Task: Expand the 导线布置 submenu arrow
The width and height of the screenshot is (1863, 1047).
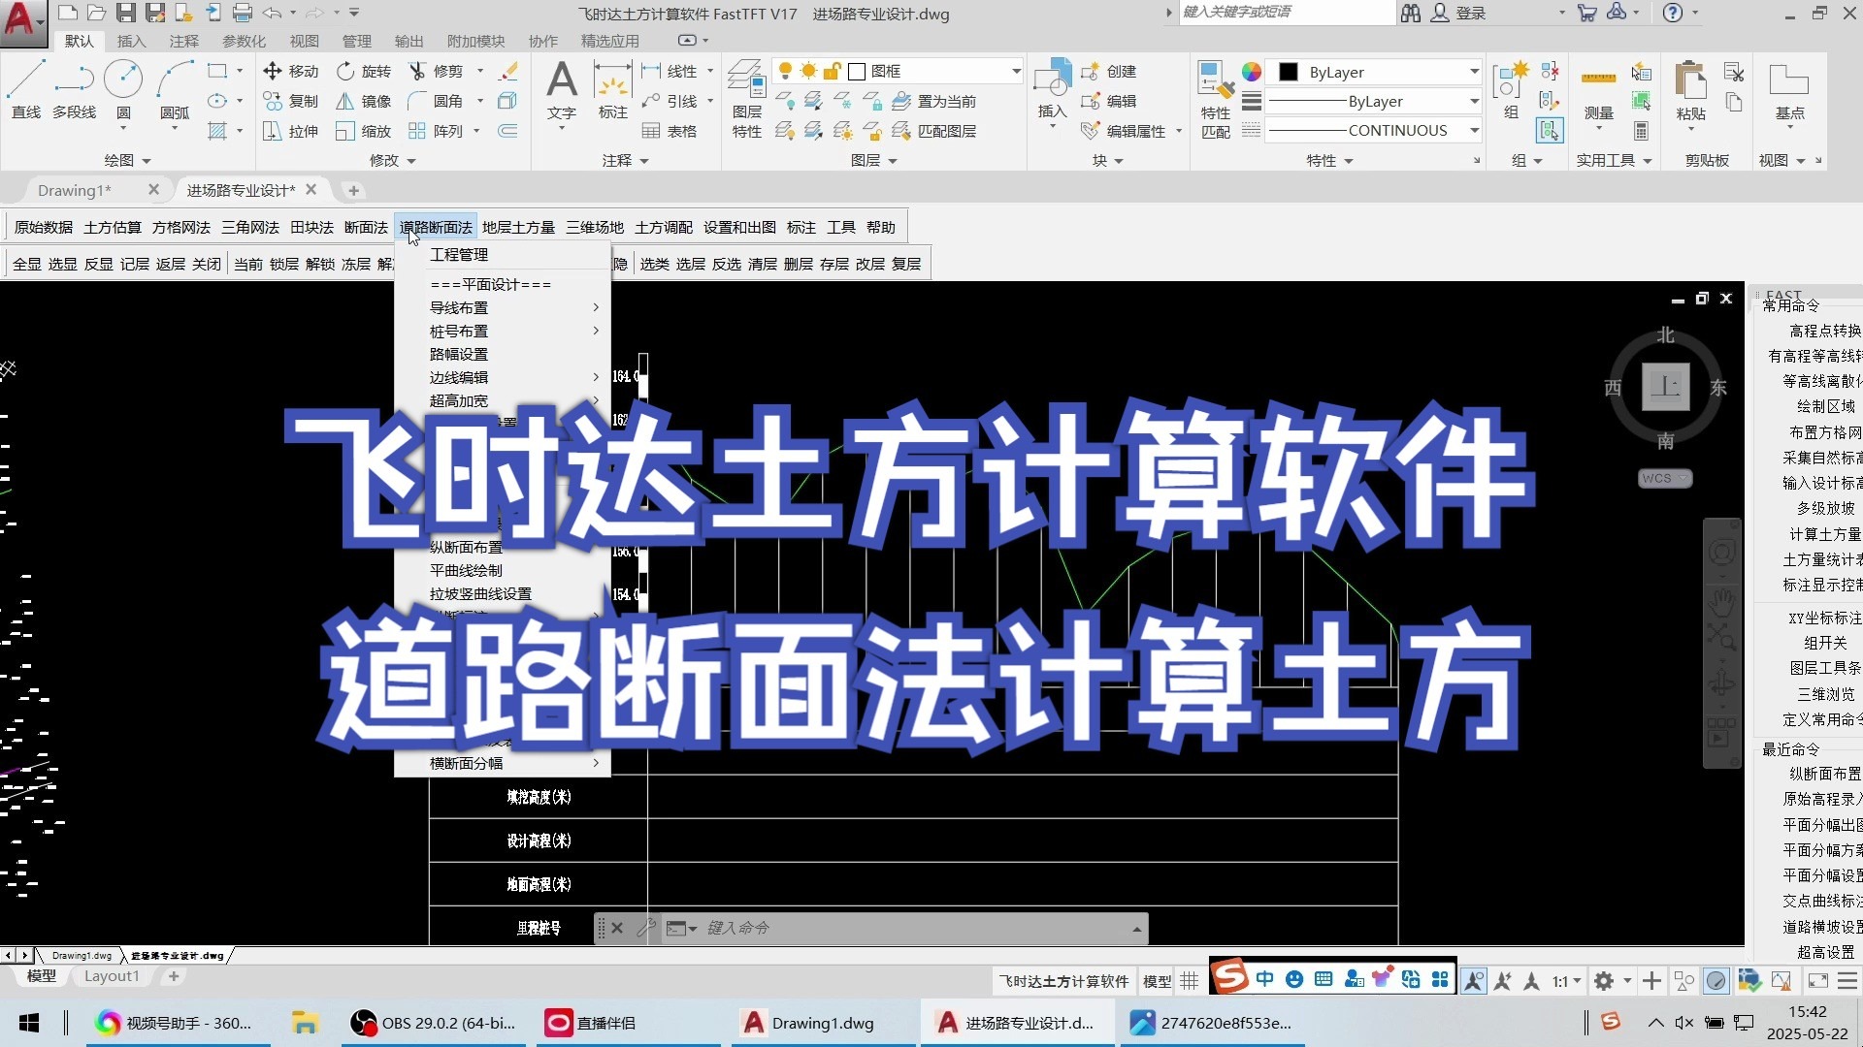Action: (596, 307)
